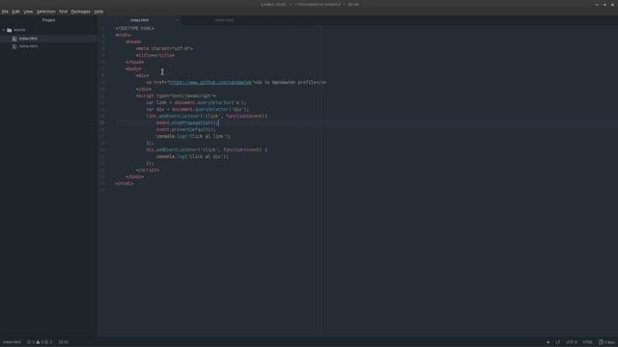Click the closing </script> tag line

click(148, 170)
